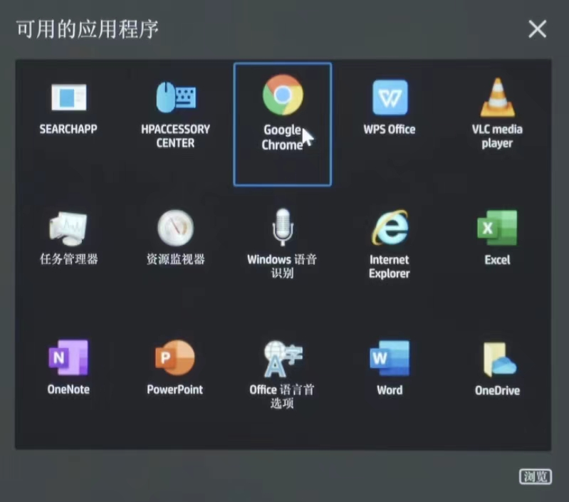Launch VLC media player cone icon

pos(497,98)
